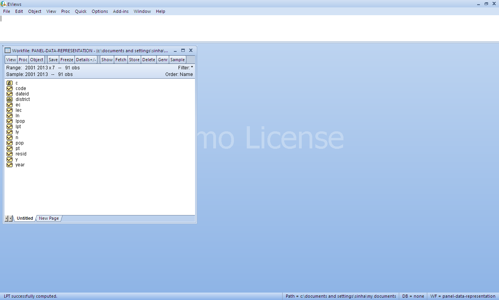Click the Fetch button

point(121,60)
